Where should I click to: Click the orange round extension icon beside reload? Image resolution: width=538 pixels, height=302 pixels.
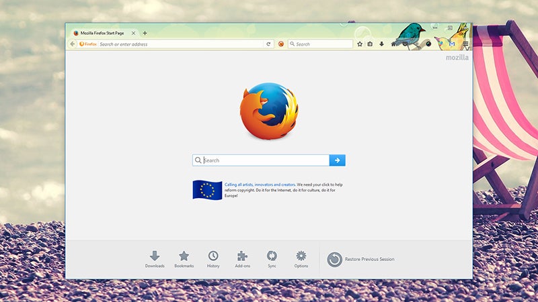coord(281,44)
